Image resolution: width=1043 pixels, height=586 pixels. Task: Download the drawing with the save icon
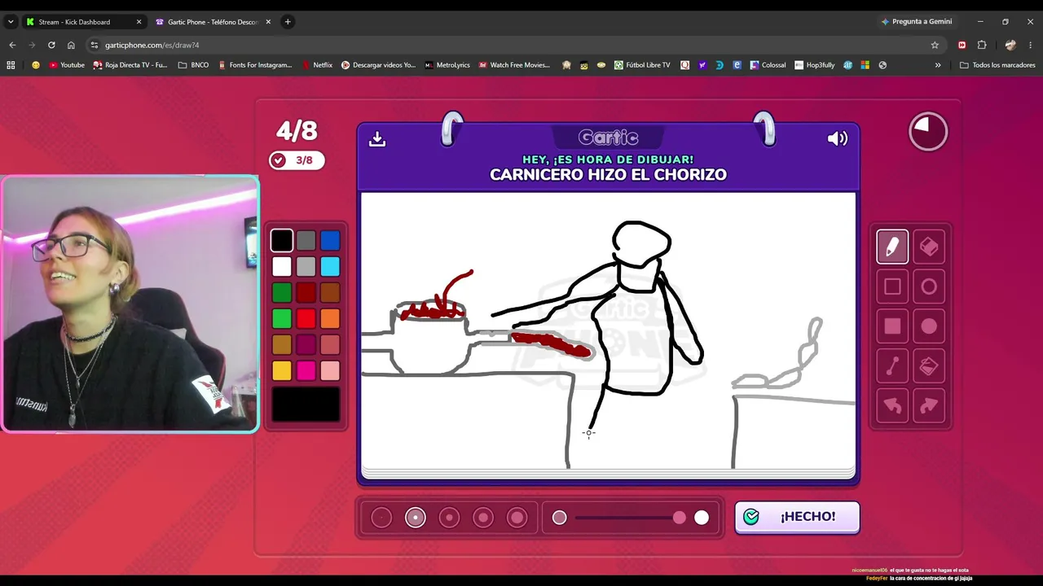[376, 138]
